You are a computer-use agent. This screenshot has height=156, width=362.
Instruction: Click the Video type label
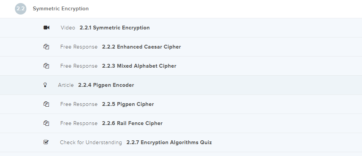(68, 28)
